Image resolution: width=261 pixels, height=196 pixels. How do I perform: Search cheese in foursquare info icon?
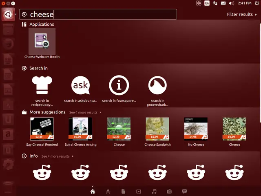pyautogui.click(x=119, y=85)
